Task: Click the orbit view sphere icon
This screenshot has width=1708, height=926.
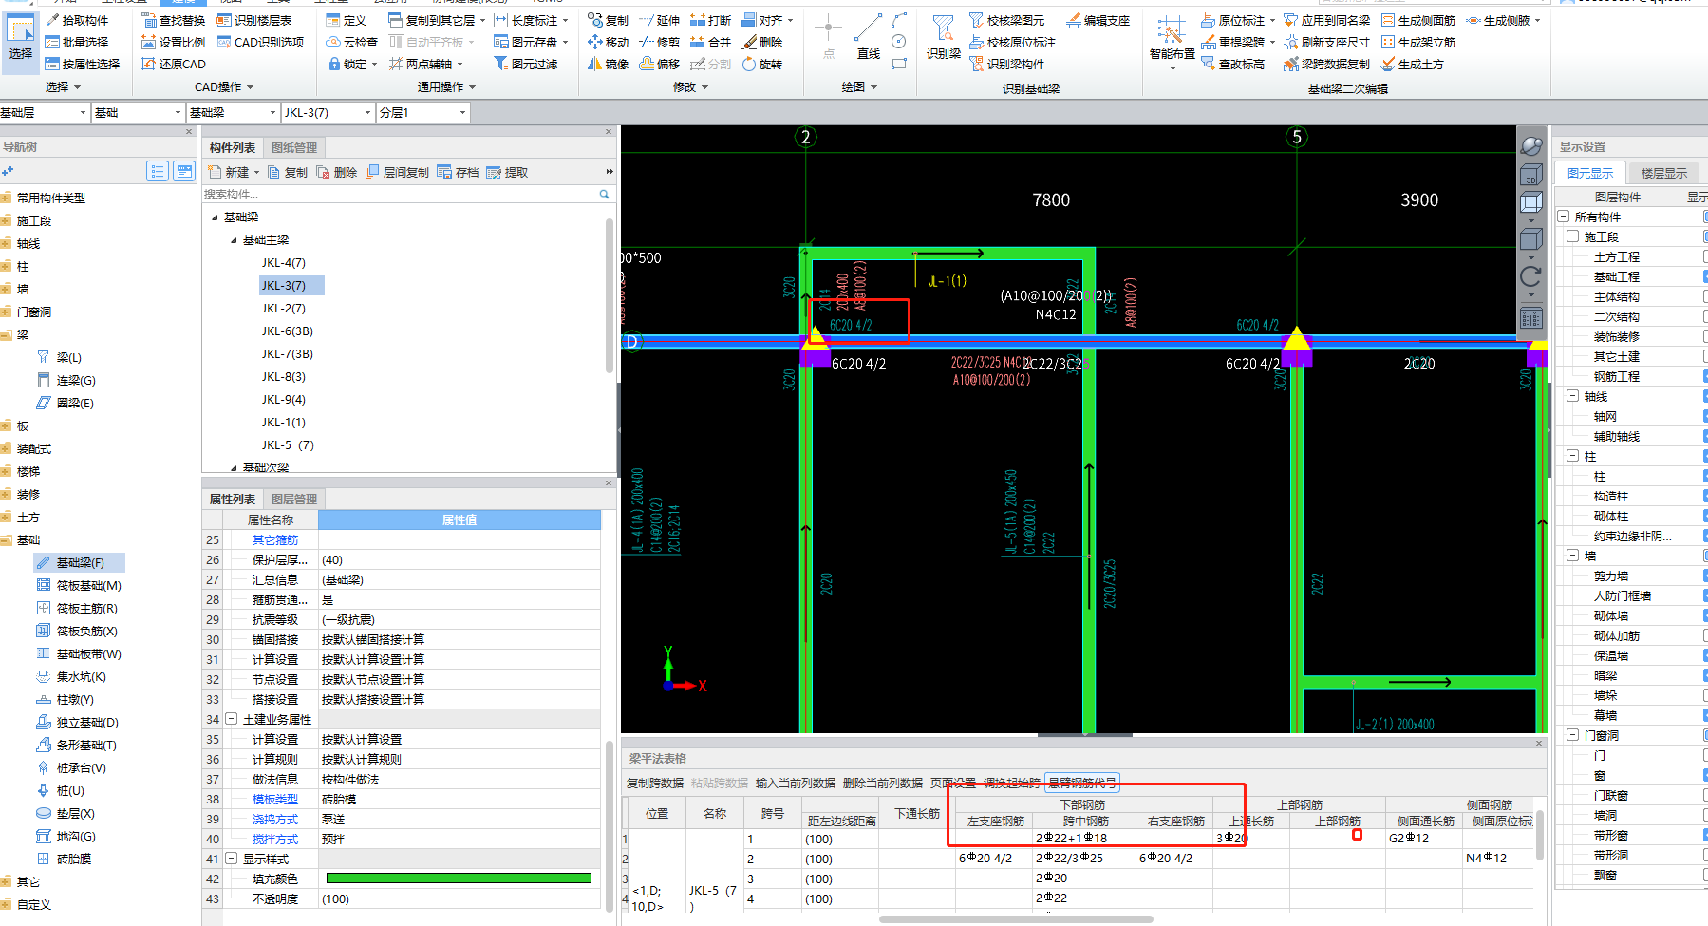Action: 1531,145
